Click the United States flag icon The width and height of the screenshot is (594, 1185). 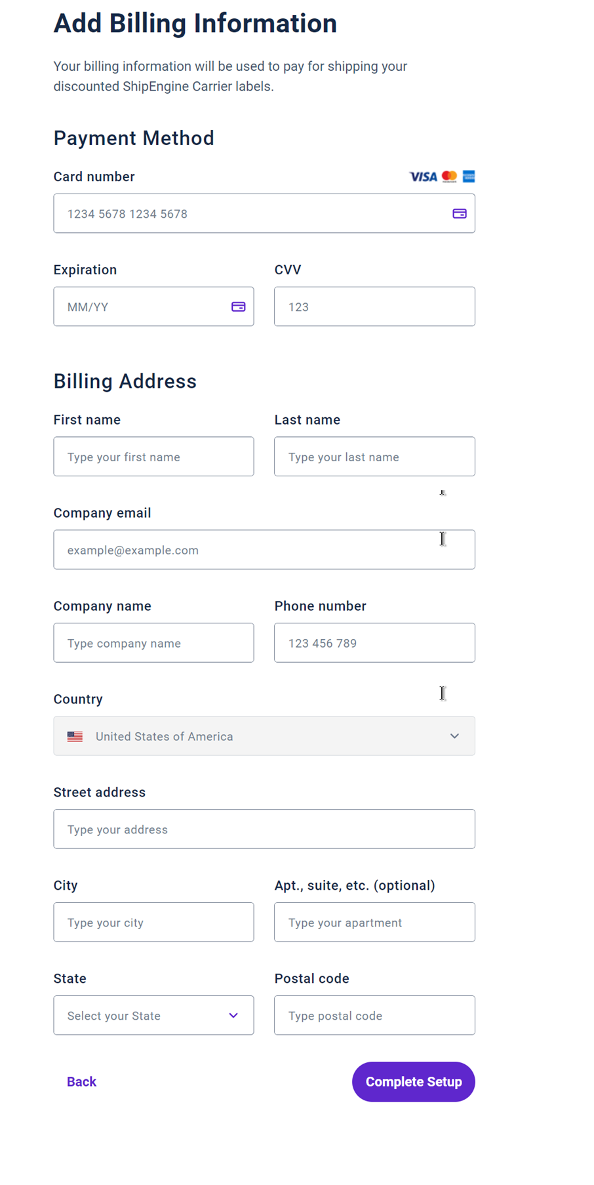pyautogui.click(x=75, y=736)
